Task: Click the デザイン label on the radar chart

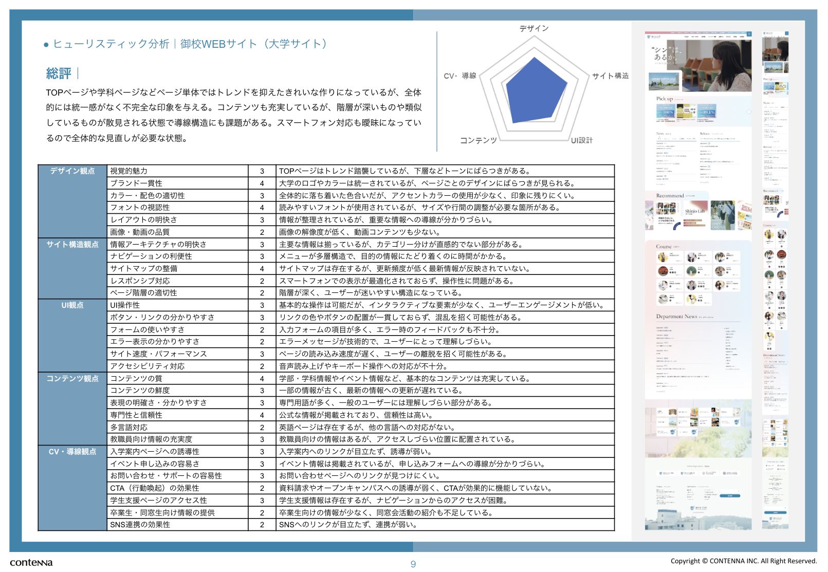Action: coord(533,28)
